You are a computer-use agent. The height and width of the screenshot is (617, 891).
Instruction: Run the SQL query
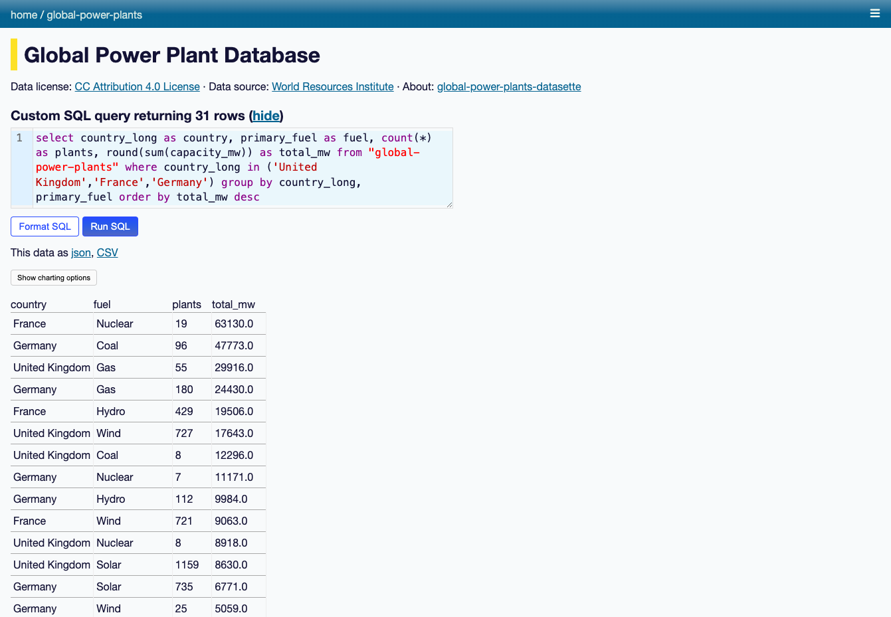tap(110, 226)
